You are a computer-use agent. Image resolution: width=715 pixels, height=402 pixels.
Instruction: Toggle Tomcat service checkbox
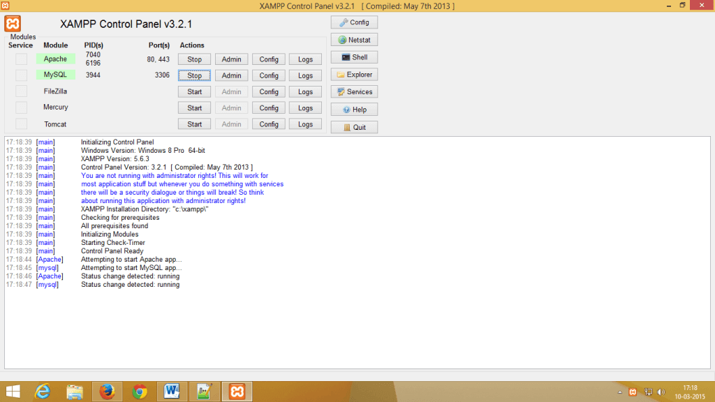coord(21,124)
